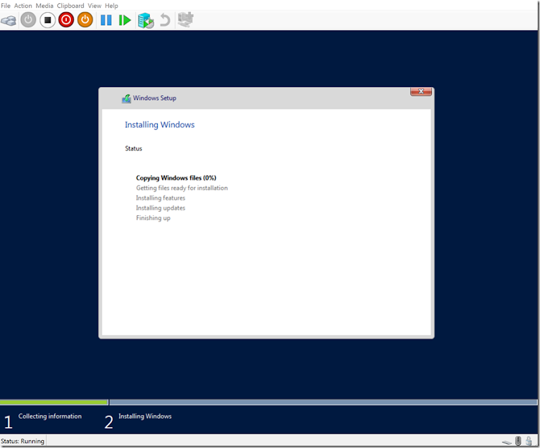The height and width of the screenshot is (448, 540).
Task: Click Getting files ready for installation
Action: click(182, 188)
